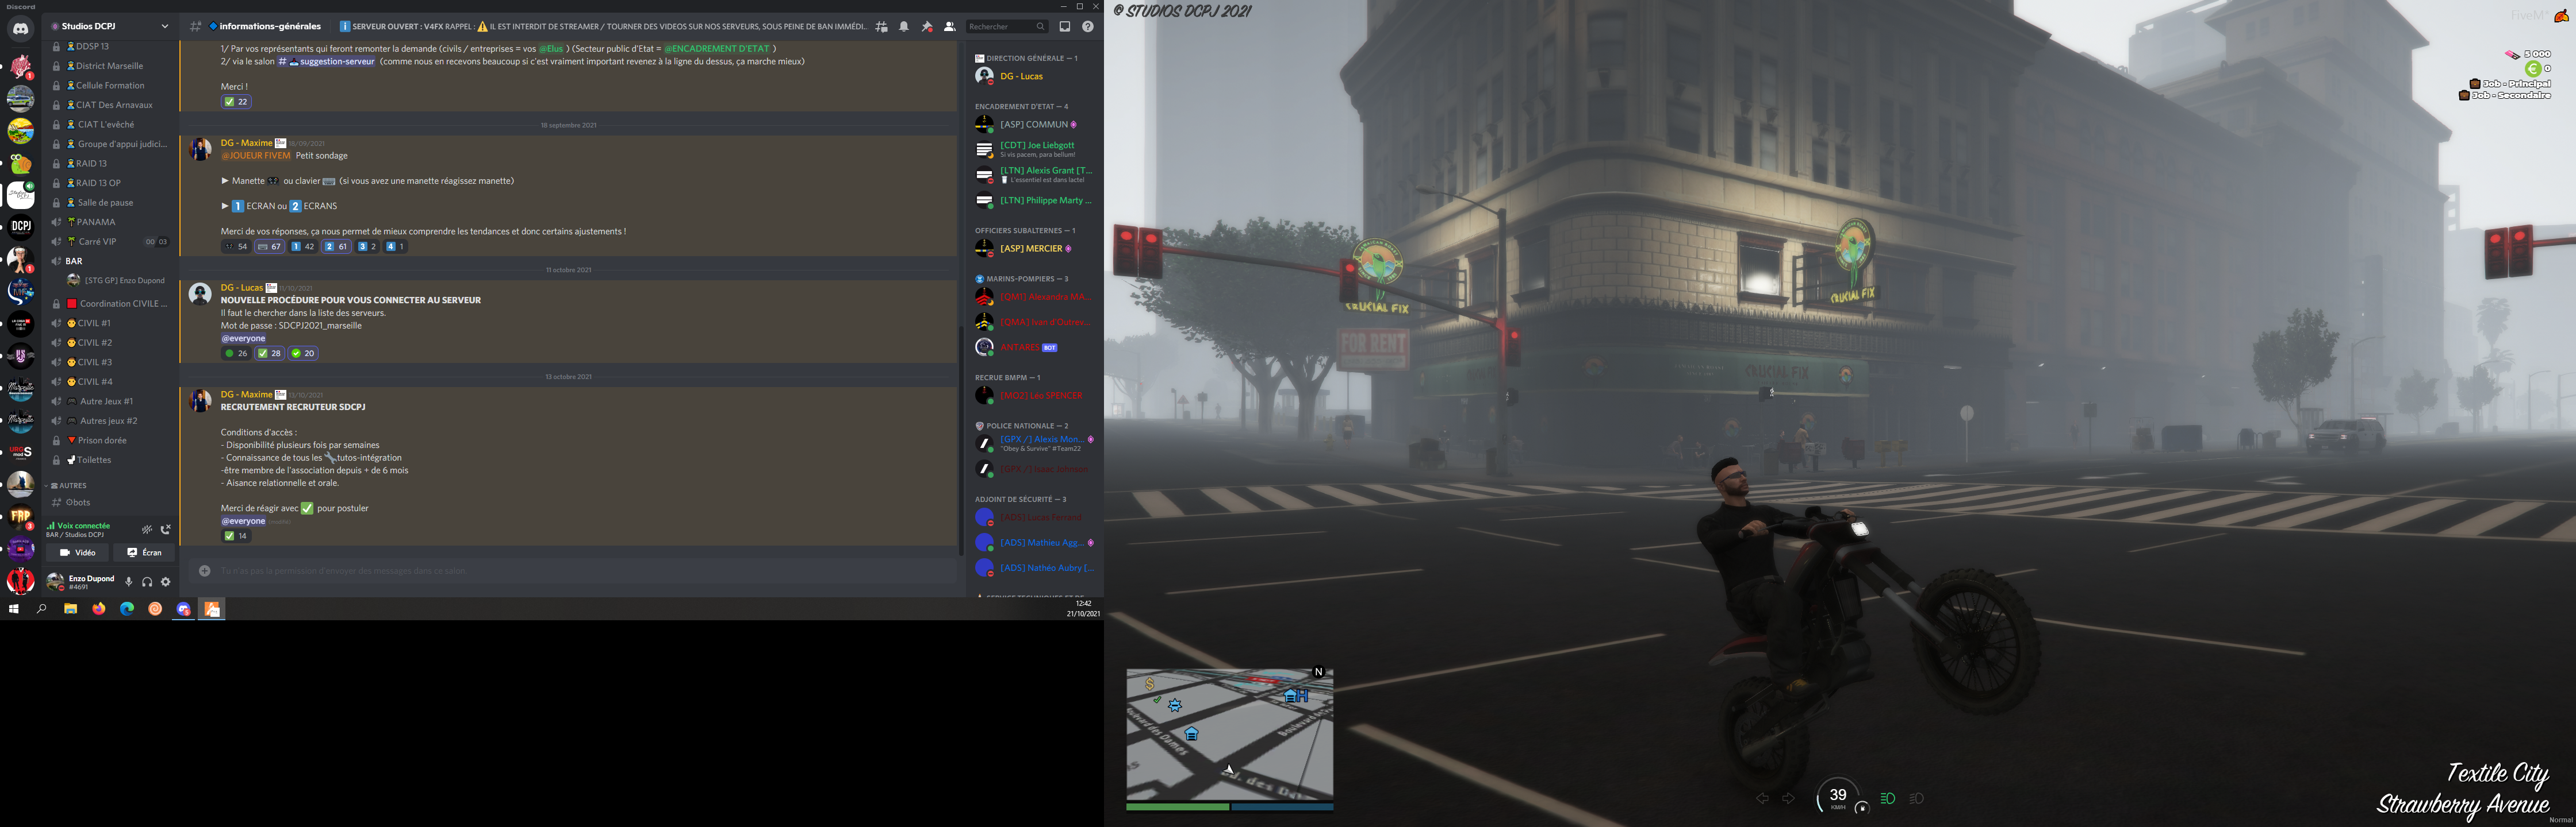Open the suggestion-serveur channel link
Image resolution: width=2576 pixels, height=827 pixels.
pyautogui.click(x=326, y=62)
